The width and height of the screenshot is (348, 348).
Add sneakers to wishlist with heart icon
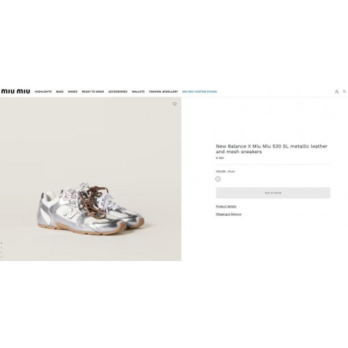click(175, 104)
